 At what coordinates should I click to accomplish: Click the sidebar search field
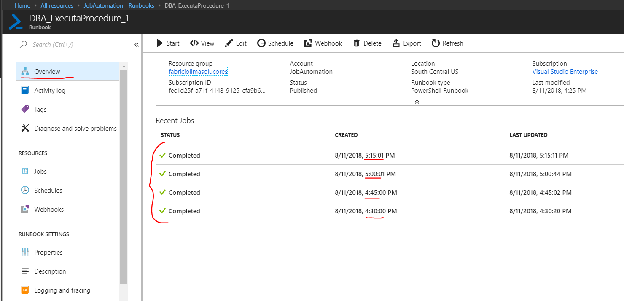coord(72,45)
